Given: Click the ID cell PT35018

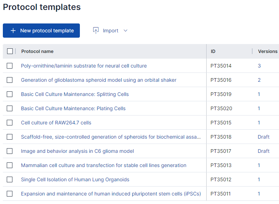Looking at the screenshot, I should 221,137.
